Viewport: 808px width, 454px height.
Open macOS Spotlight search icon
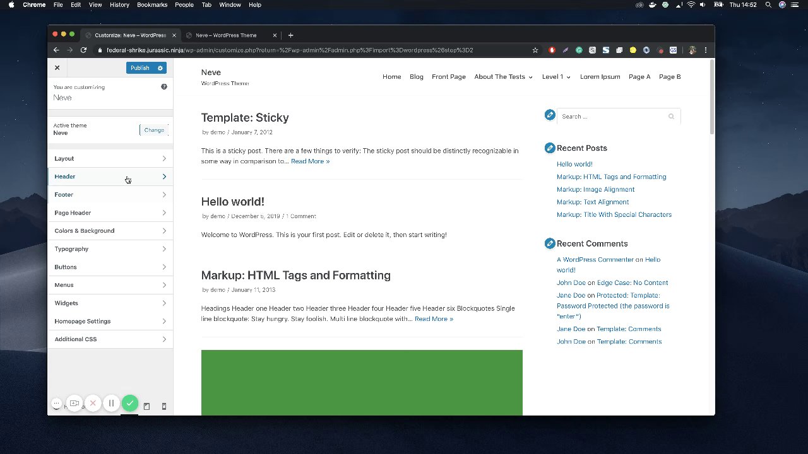coord(768,5)
